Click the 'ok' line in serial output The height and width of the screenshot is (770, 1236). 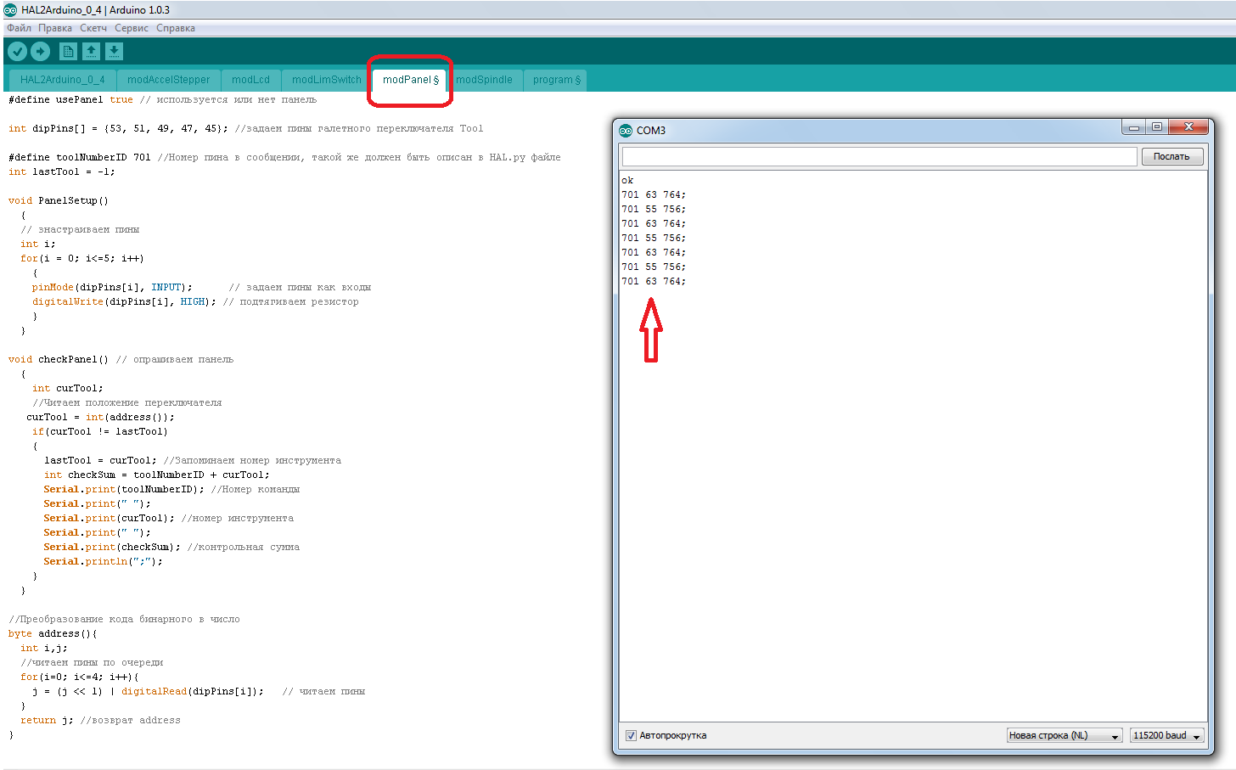(x=627, y=180)
